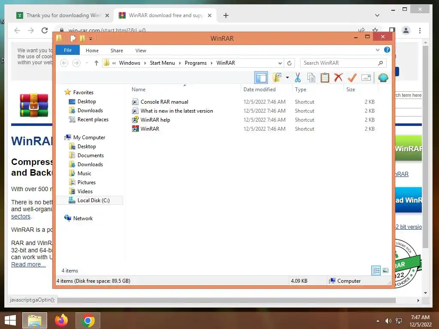This screenshot has width=439, height=329.
Task: Click the volume speaker tray icon
Action: [388, 321]
